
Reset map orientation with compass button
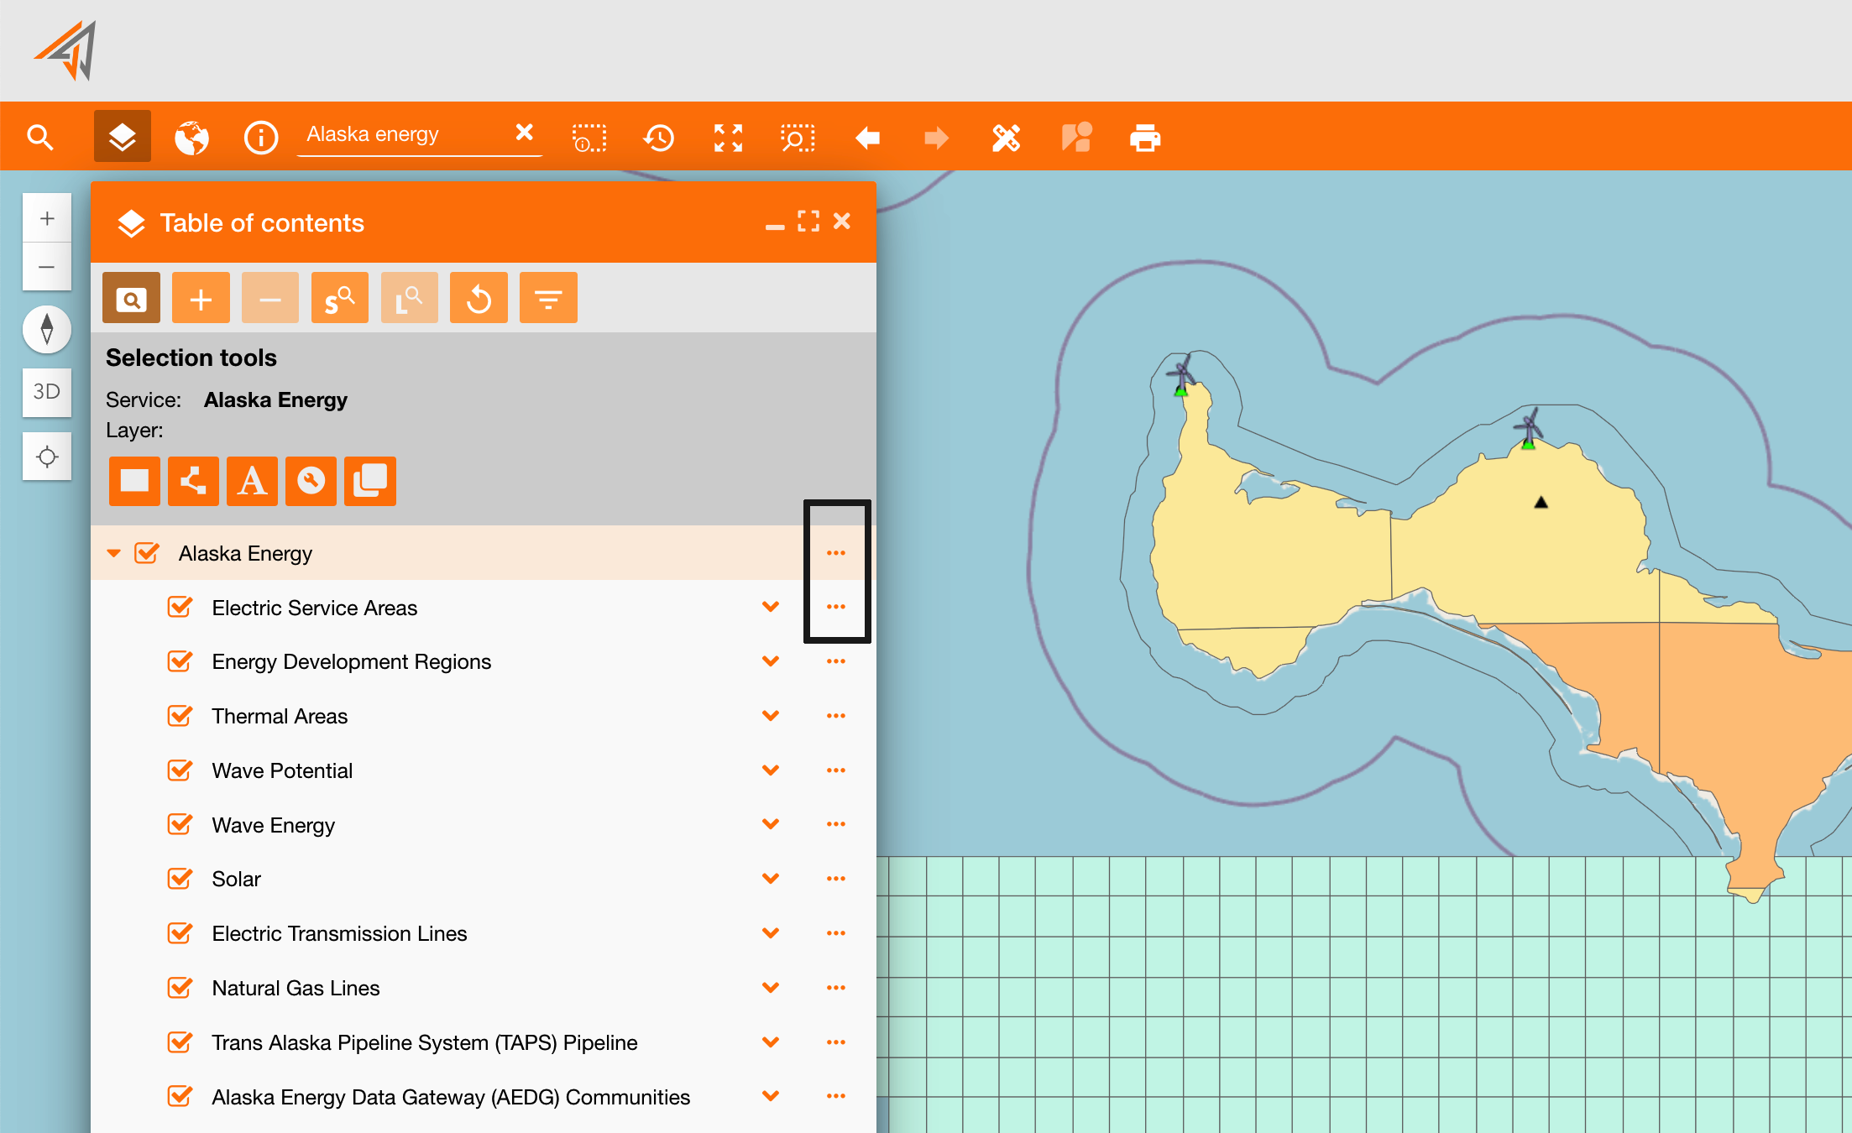47,328
